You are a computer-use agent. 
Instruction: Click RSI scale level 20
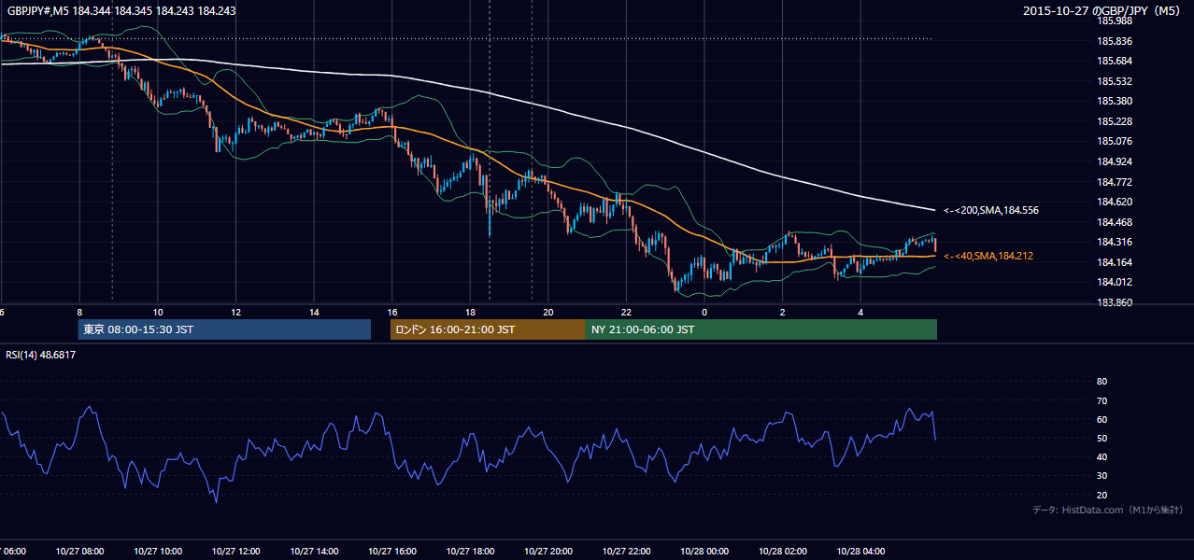1102,495
